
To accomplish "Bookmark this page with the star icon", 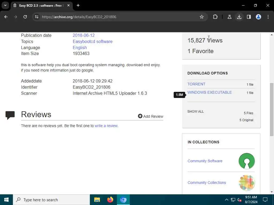I will 202,17.
